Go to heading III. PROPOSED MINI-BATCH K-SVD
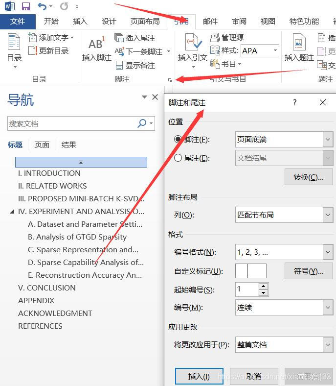The width and height of the screenshot is (336, 386). (81, 199)
